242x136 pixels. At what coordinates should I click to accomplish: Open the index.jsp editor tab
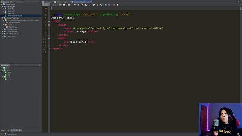(47, 2)
